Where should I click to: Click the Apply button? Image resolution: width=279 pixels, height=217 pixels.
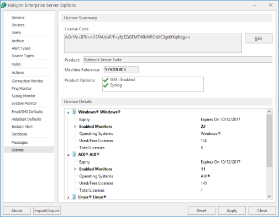(x=232, y=210)
